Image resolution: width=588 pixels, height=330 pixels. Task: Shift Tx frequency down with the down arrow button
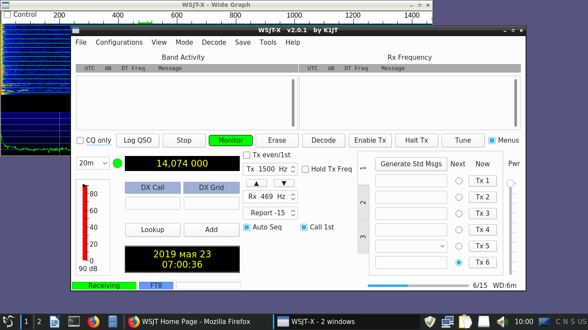click(284, 183)
